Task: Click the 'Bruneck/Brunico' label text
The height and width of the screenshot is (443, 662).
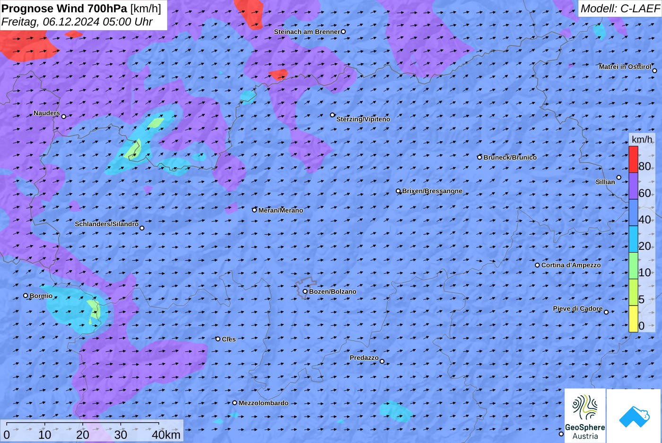Action: [x=510, y=157]
